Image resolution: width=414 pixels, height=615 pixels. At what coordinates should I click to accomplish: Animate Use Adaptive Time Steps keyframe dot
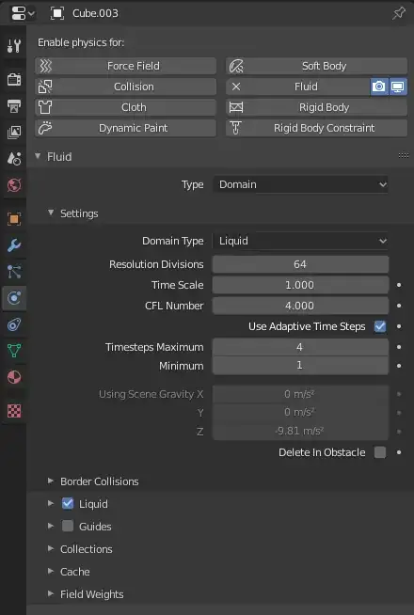399,326
